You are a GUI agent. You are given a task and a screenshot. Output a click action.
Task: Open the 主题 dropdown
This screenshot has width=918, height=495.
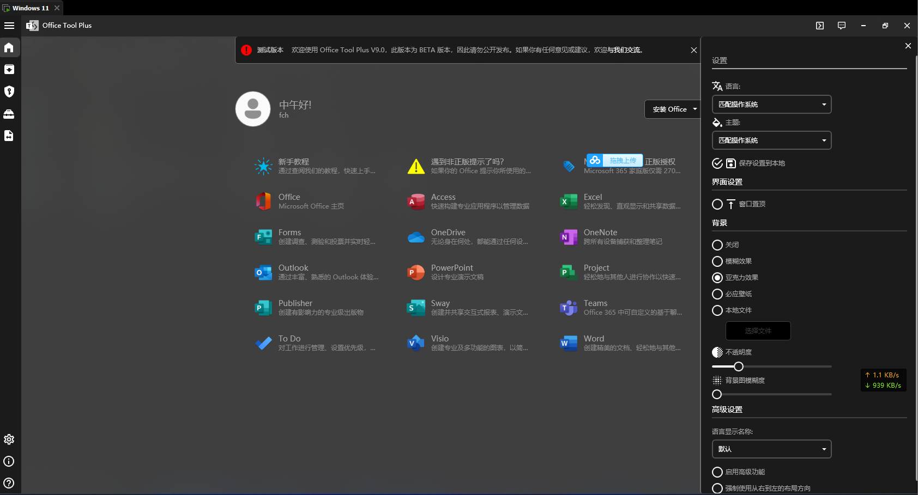click(x=771, y=140)
